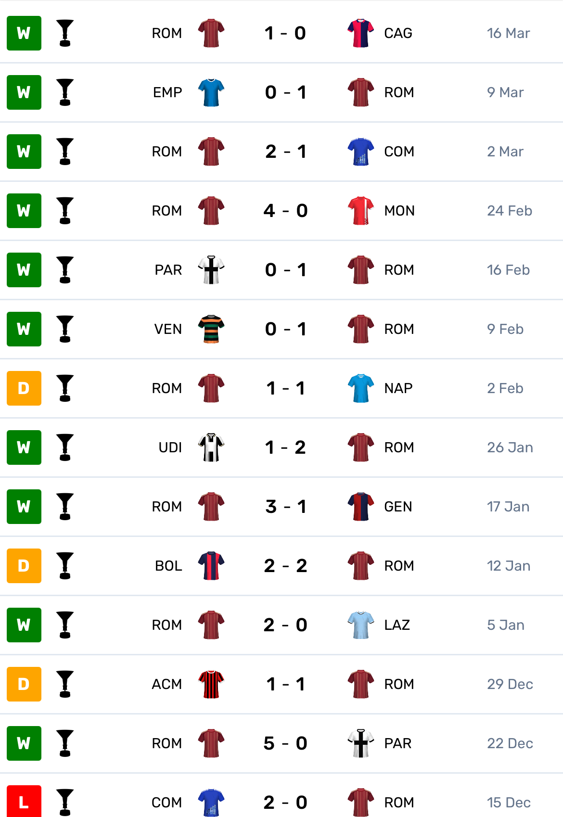The height and width of the screenshot is (817, 563).
Task: Click trophy icon on 24 Feb row
Action: click(65, 211)
